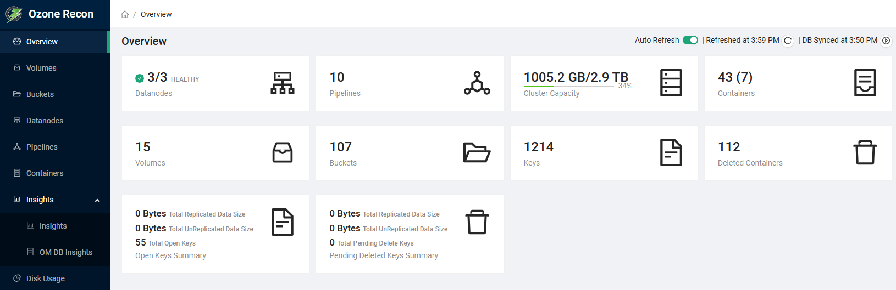This screenshot has width=896, height=290.
Task: Click the DB Synced at 3:50 PM text
Action: click(x=840, y=40)
